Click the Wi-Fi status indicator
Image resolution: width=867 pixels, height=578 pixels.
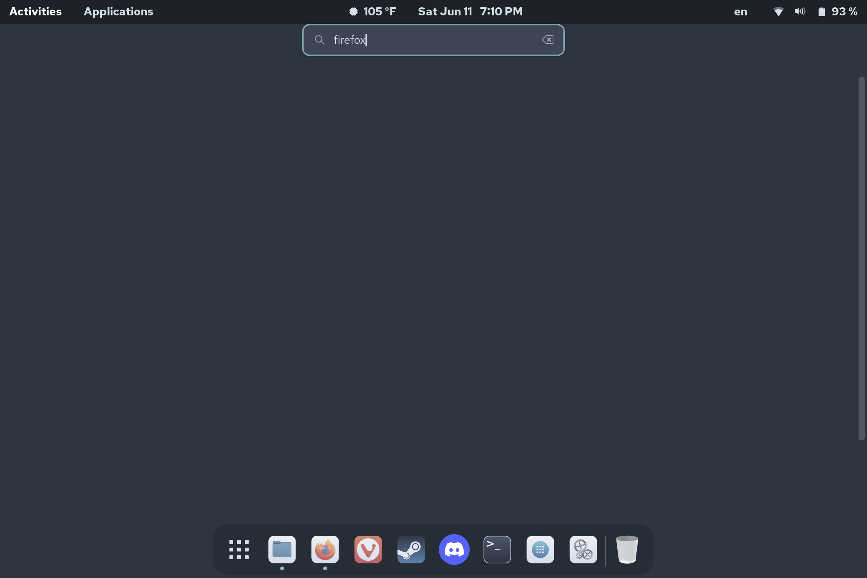coord(778,12)
